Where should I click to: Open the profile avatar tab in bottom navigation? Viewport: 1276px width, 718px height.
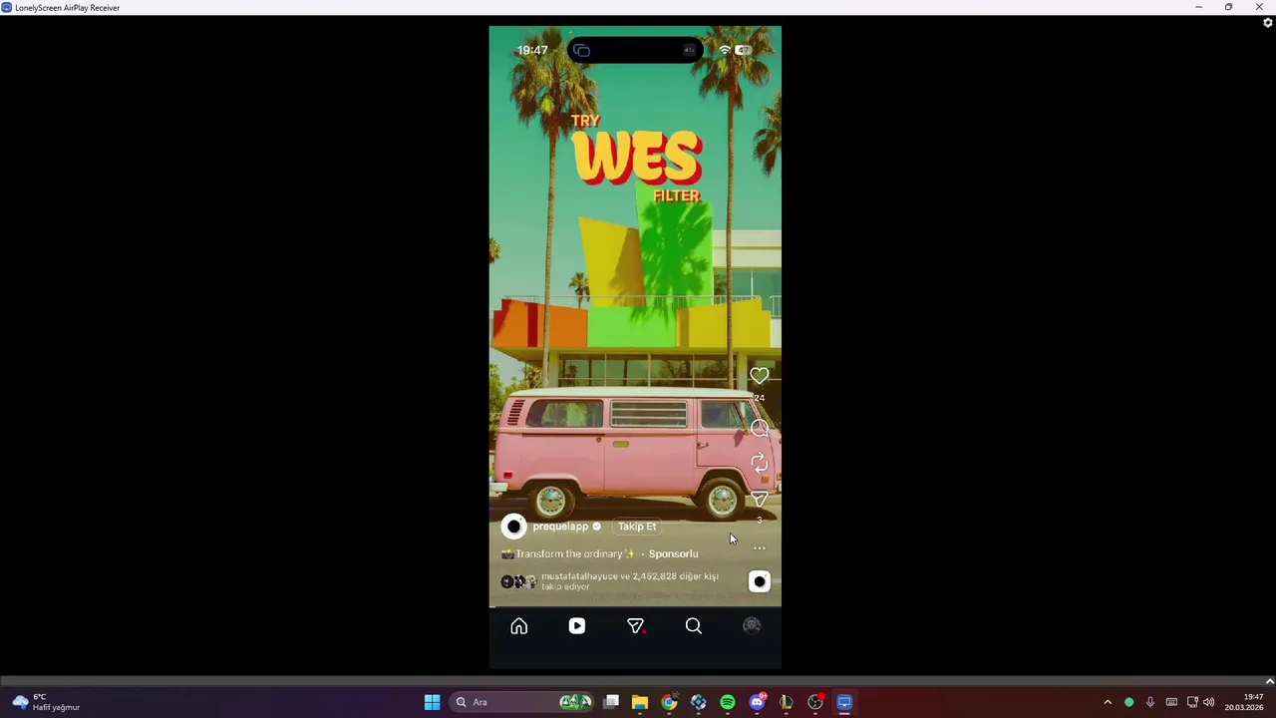pyautogui.click(x=752, y=626)
